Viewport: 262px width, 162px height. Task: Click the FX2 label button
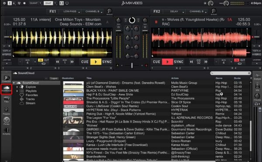point(157,11)
